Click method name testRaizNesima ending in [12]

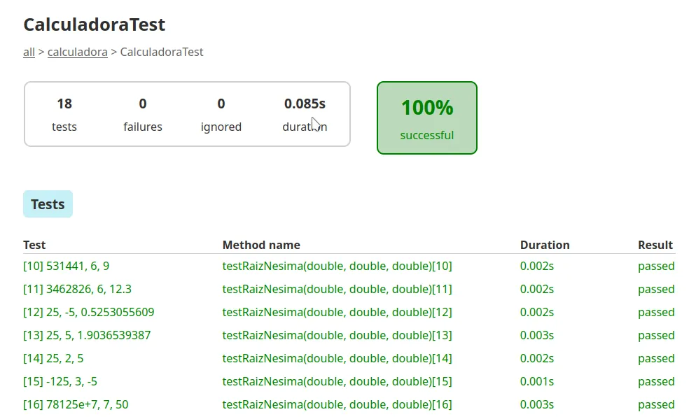point(337,313)
